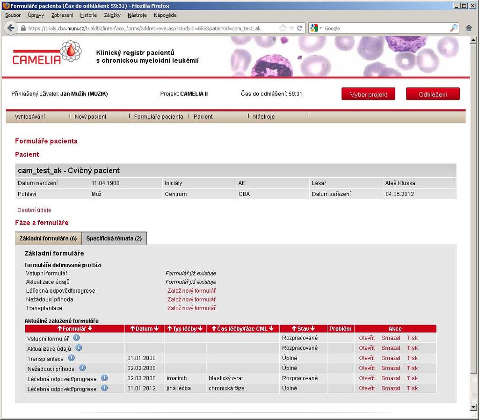Show info for the Aktualizace údajů row

79,348
